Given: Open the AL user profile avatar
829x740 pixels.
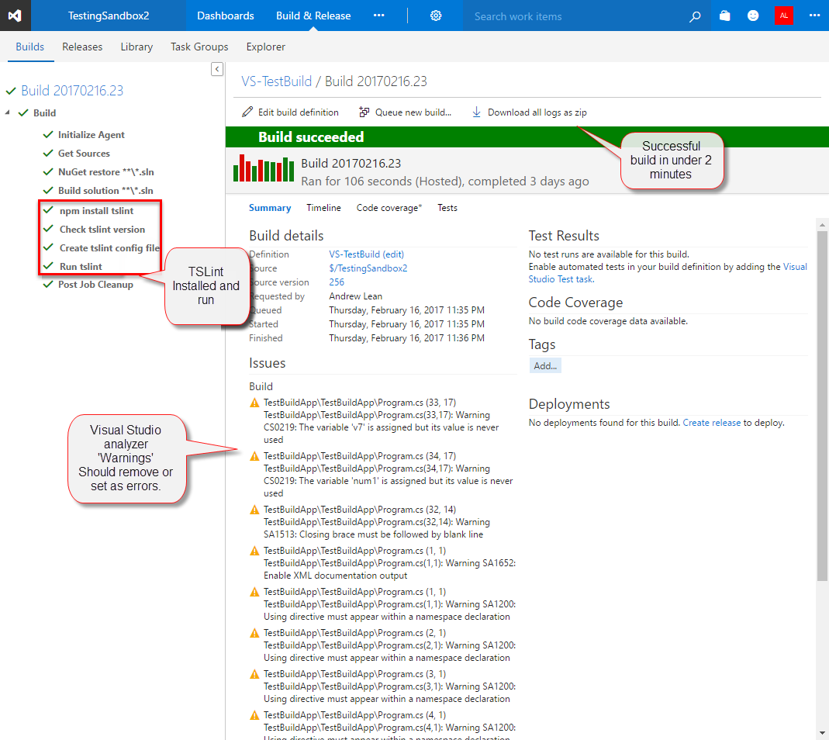Looking at the screenshot, I should coord(784,16).
